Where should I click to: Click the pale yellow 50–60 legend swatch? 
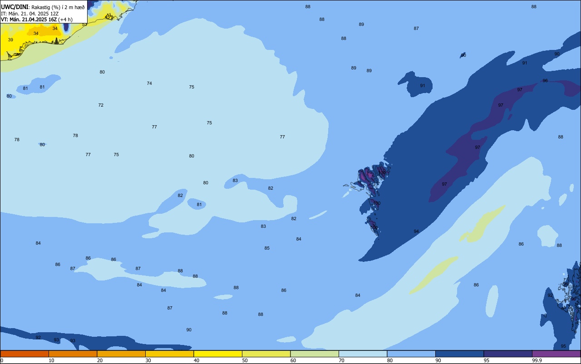[266, 354]
